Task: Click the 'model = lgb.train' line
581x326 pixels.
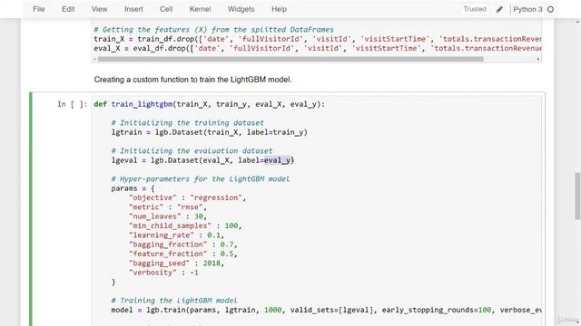Action: pyautogui.click(x=326, y=310)
